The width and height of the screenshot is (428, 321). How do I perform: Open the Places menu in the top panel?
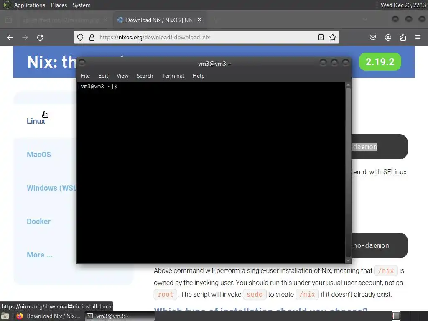[x=59, y=5]
